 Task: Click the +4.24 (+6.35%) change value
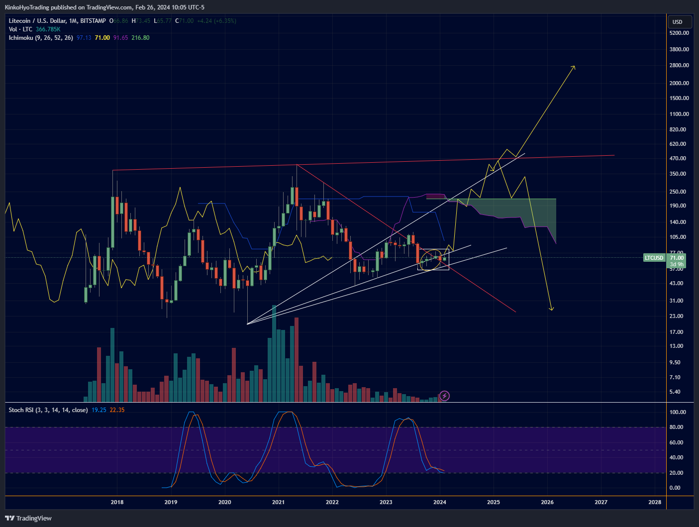pos(216,21)
